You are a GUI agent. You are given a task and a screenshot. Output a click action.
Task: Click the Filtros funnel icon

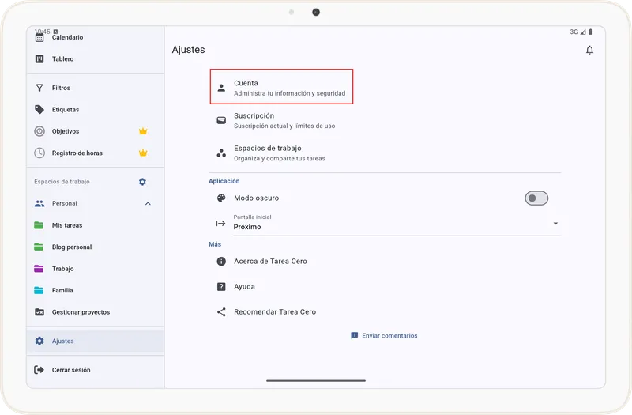39,88
